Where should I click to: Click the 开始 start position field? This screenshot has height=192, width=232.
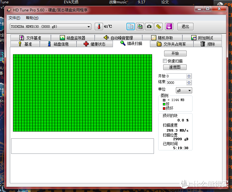pos(176,76)
